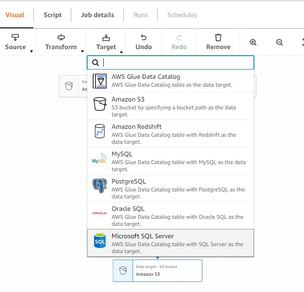Viewport: 304px width, 292px height.
Task: Select AWS Glue Data Catalog target
Action: 171,81
